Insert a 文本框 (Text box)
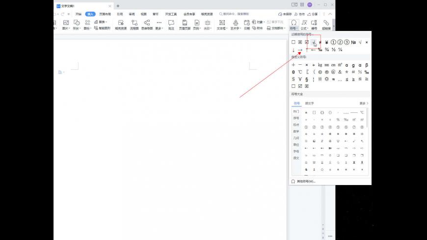This screenshot has width=427, height=240. pos(222,23)
